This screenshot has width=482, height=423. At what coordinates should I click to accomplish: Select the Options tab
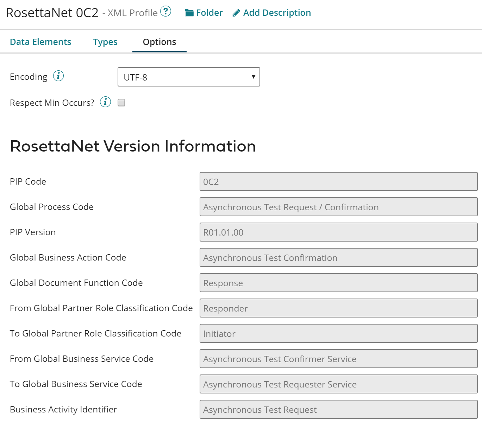coord(159,42)
